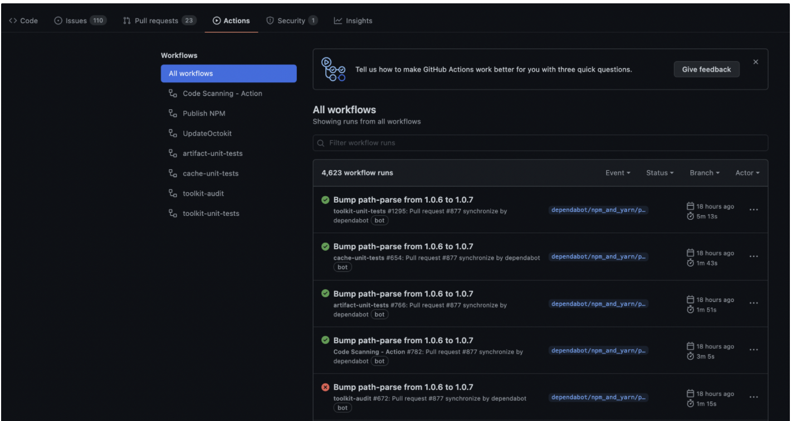Open the Issues tab

(80, 21)
